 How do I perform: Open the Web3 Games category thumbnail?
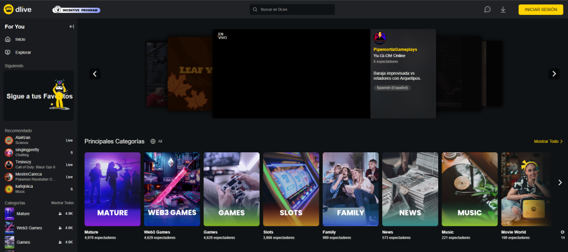pos(172,189)
